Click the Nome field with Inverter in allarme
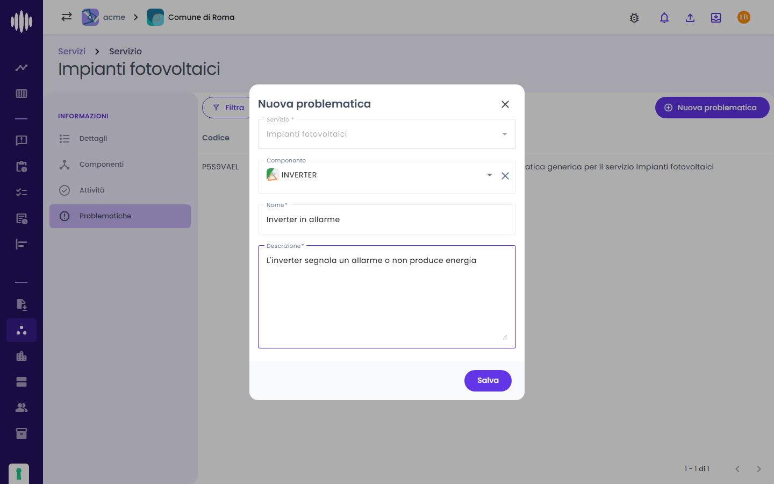The height and width of the screenshot is (484, 774). [x=387, y=219]
